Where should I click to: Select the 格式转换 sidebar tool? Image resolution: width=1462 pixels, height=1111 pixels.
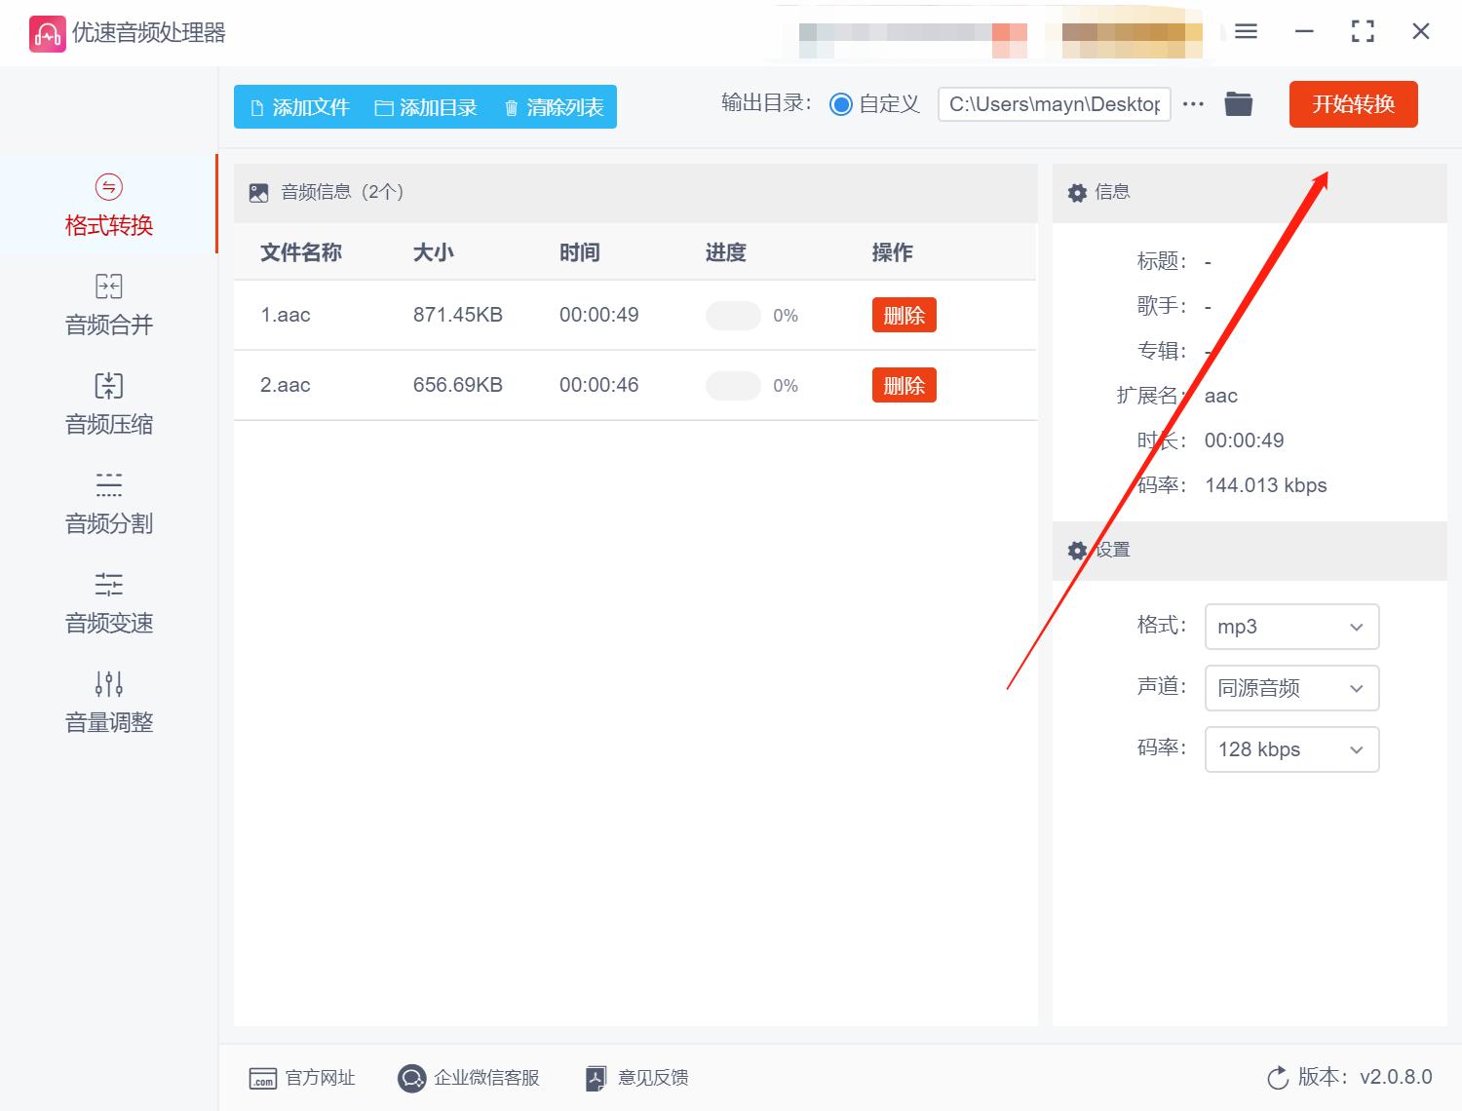click(107, 205)
